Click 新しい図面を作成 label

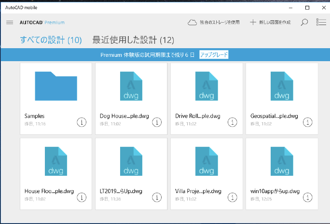click(x=275, y=22)
